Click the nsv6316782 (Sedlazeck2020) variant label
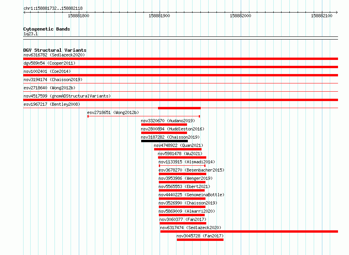349x255 pixels. pyautogui.click(x=54, y=55)
